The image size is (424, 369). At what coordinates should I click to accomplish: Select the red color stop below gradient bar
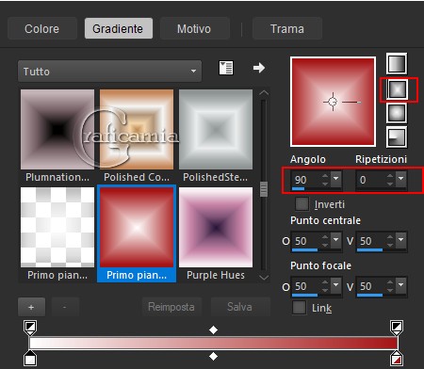(x=397, y=358)
